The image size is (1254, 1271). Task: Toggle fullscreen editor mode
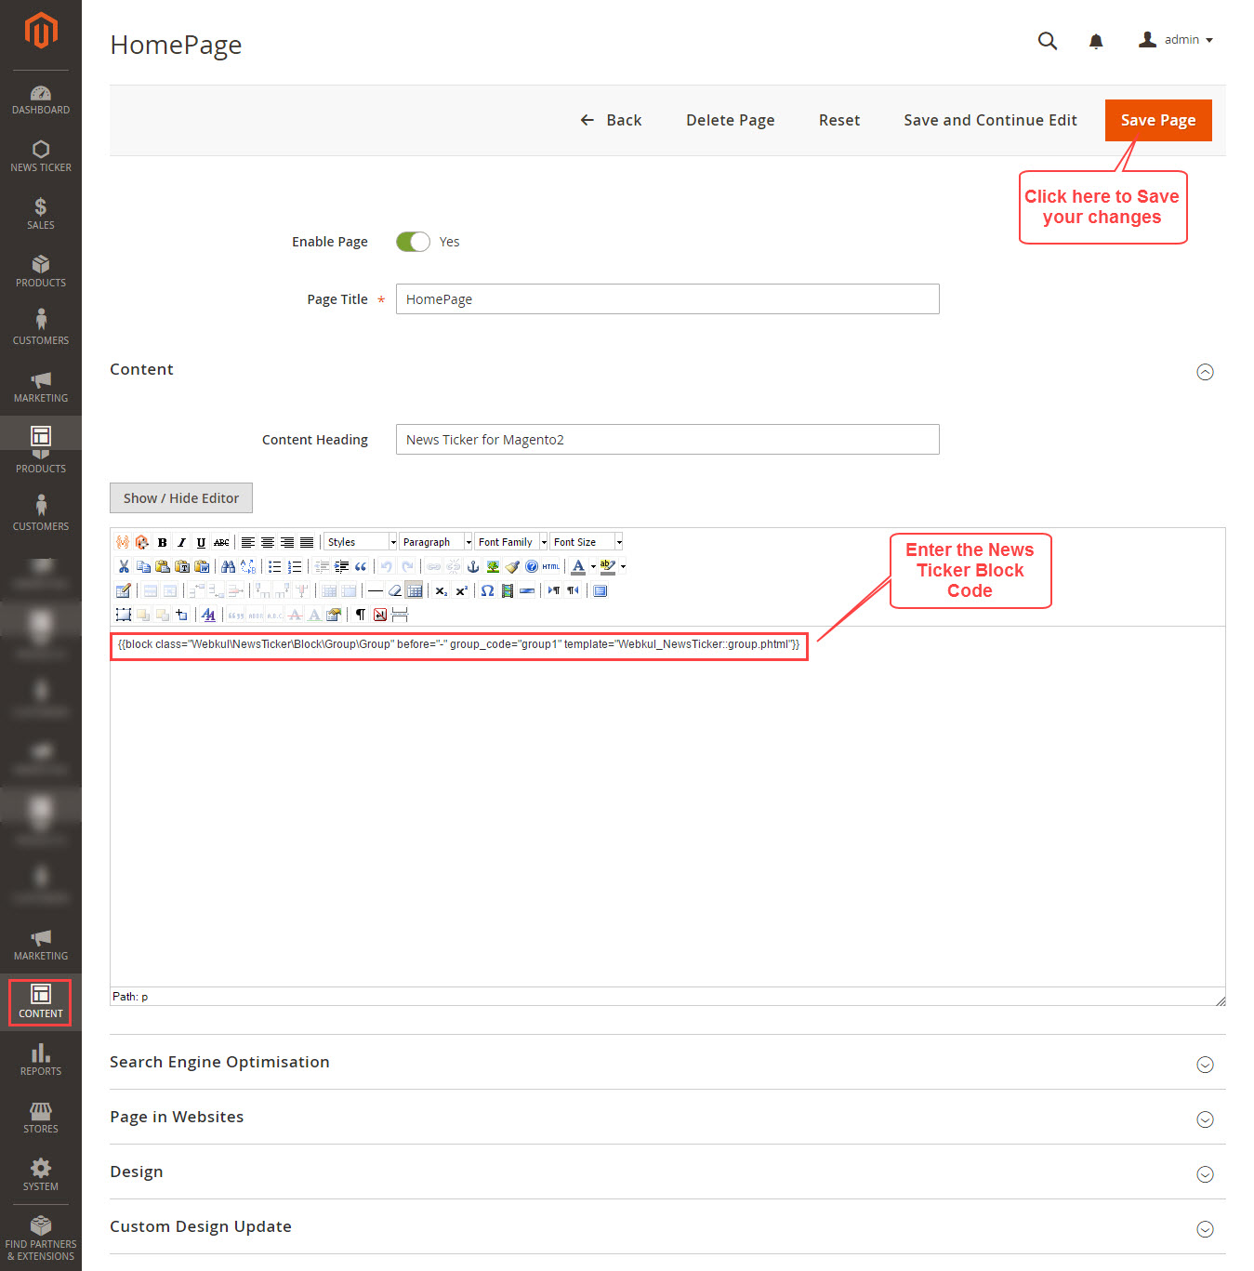click(601, 590)
